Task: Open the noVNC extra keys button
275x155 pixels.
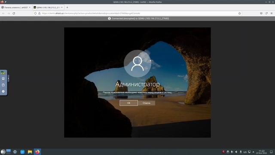Action: click(3, 78)
